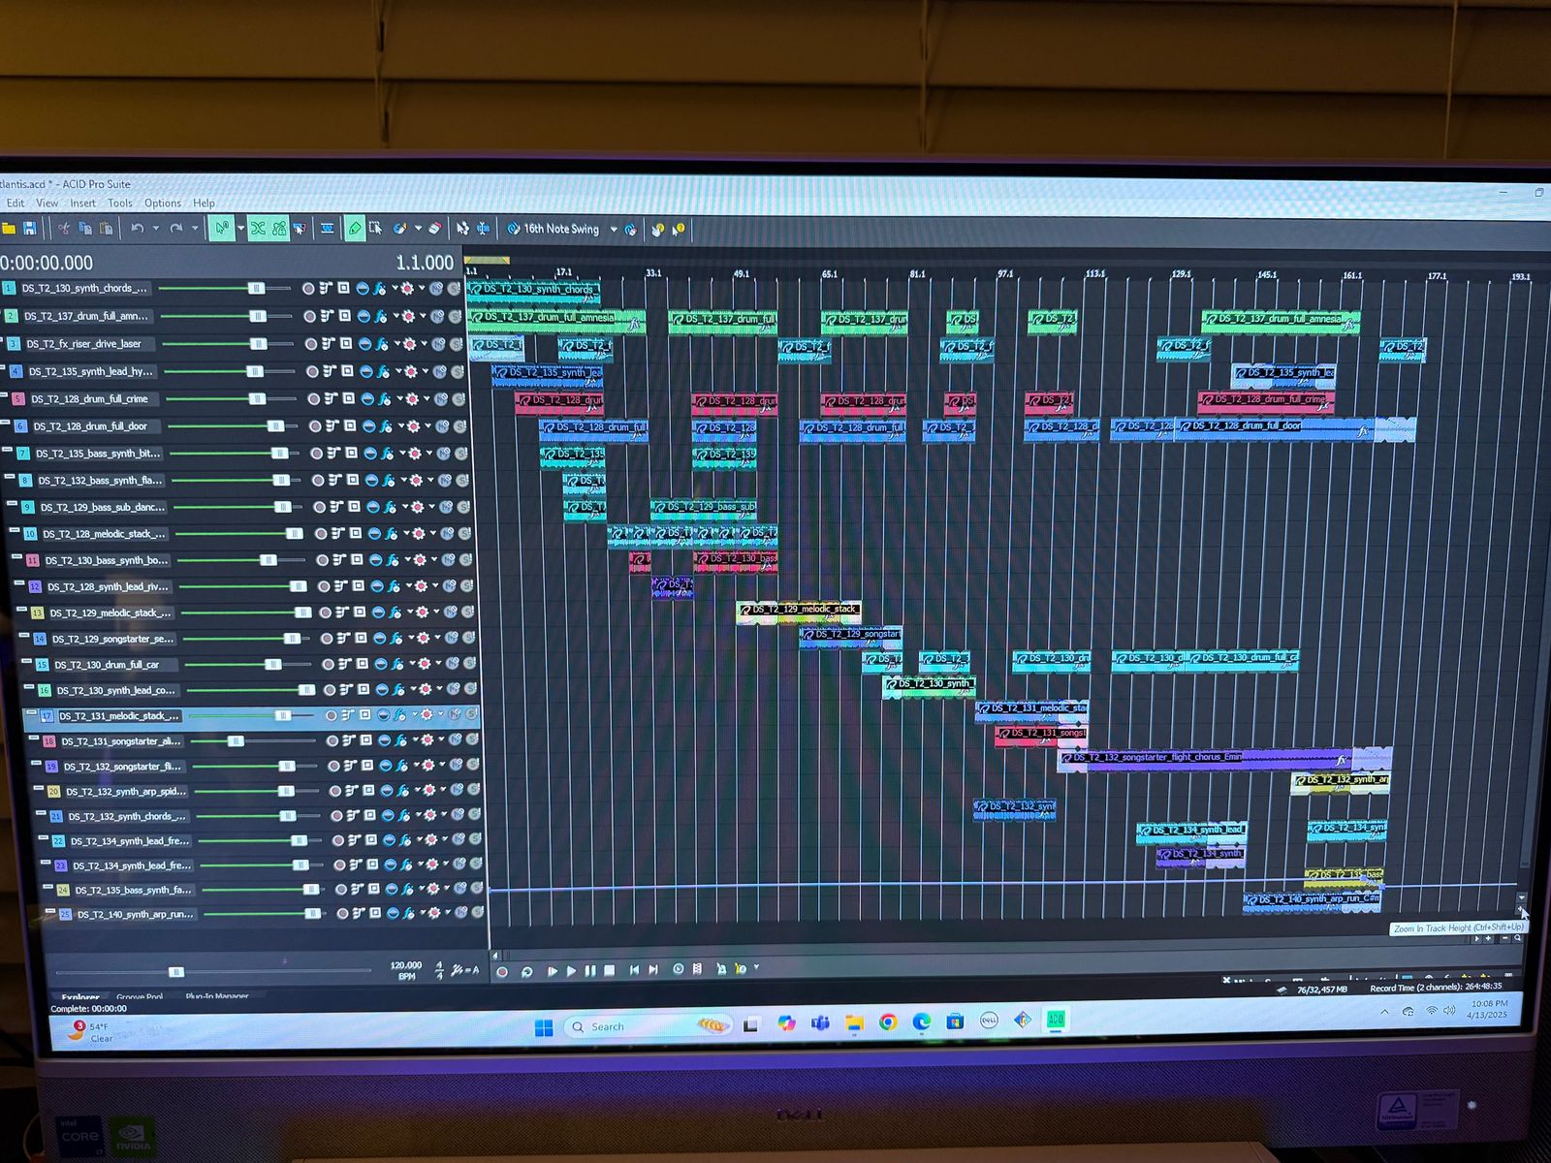Click the Save project icon in toolbar

[x=30, y=229]
